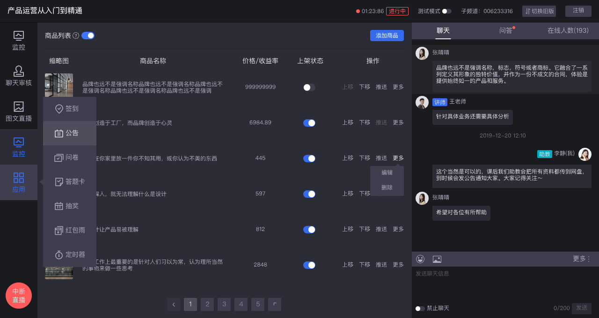Select the highlighted blue 监控 sidebar item
The width and height of the screenshot is (599, 318).
coord(19,147)
